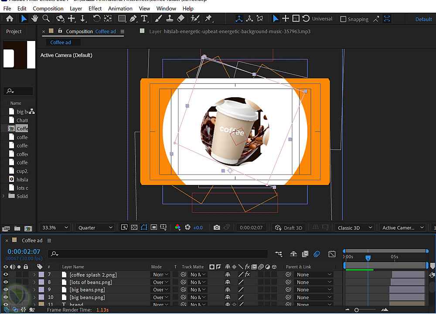
Task: Hide the coffee splash 2.png layer
Action: click(6, 275)
